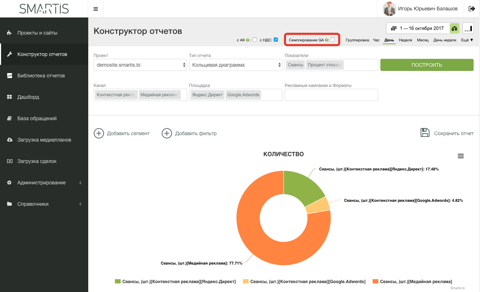This screenshot has height=292, width=480.
Task: Click the plus icon for Добавить фильтр
Action: click(x=167, y=133)
